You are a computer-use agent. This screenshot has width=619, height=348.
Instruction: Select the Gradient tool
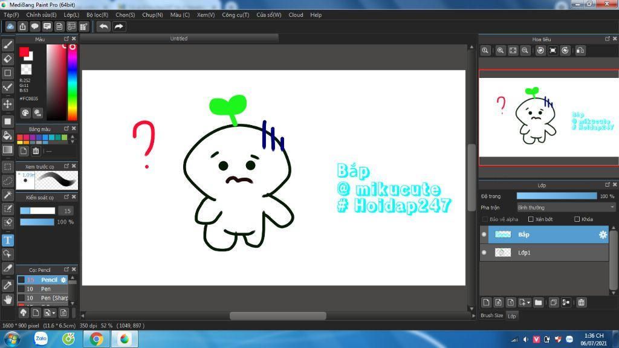coord(7,150)
